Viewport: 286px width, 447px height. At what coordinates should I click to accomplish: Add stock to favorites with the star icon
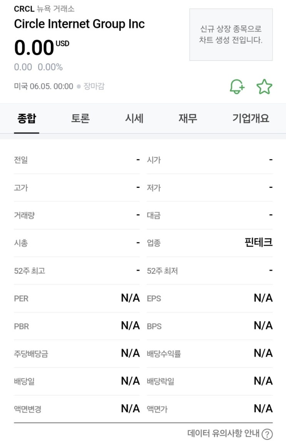coord(264,87)
